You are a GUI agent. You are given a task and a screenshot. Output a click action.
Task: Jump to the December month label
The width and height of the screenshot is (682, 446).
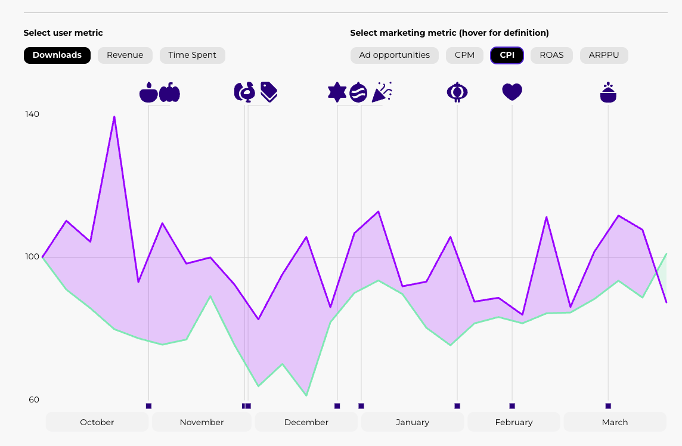coord(306,422)
